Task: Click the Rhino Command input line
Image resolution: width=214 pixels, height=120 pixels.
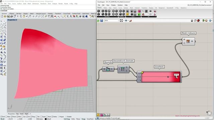Action: [48, 10]
